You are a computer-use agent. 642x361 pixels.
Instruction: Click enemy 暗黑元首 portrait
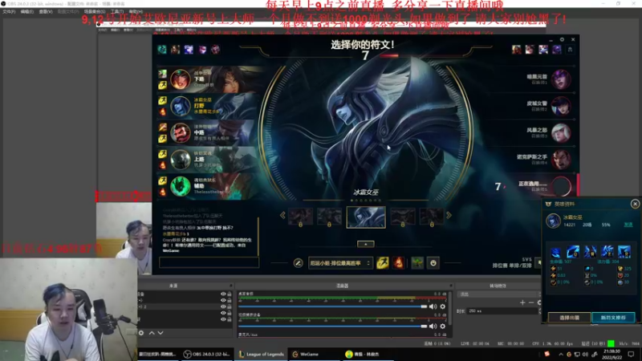pyautogui.click(x=560, y=79)
